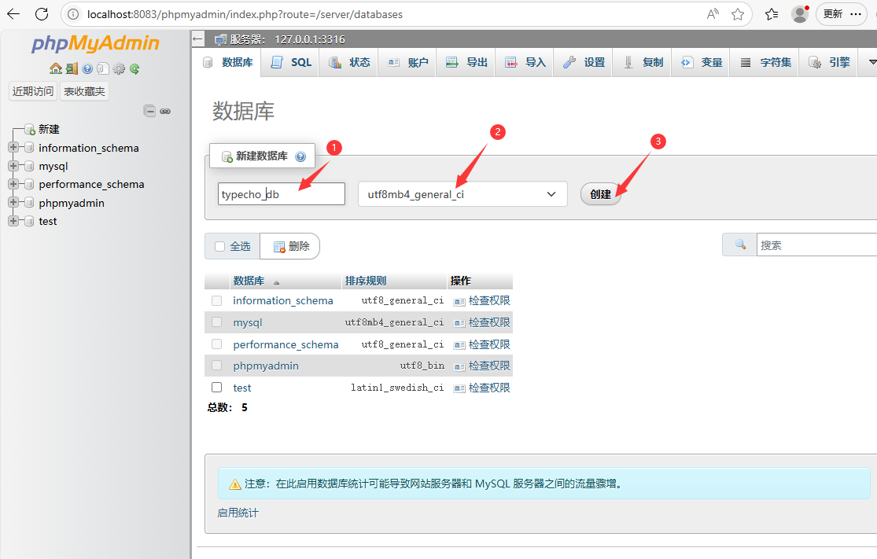Click the link-with-main-panel chain icon
The image size is (877, 559).
coord(165,111)
